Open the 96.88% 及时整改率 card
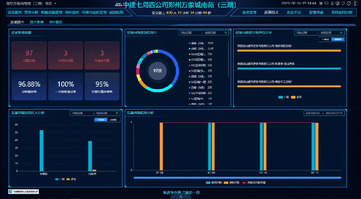 point(29,86)
